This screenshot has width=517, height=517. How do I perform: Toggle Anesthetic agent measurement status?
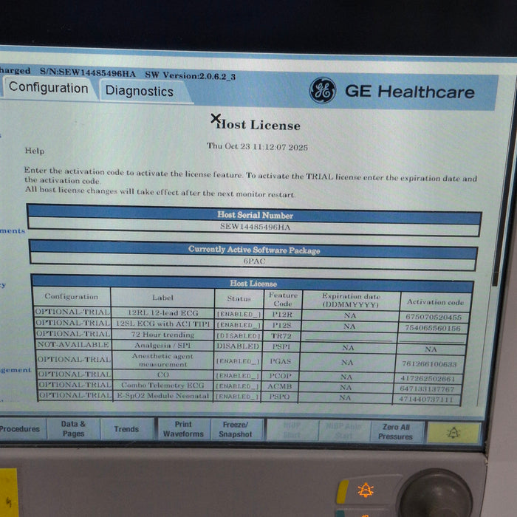(238, 361)
